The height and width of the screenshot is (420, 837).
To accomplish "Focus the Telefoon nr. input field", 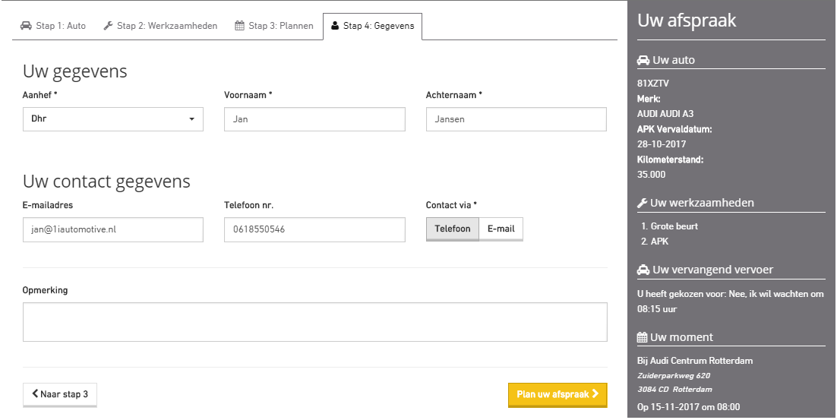I will point(314,229).
